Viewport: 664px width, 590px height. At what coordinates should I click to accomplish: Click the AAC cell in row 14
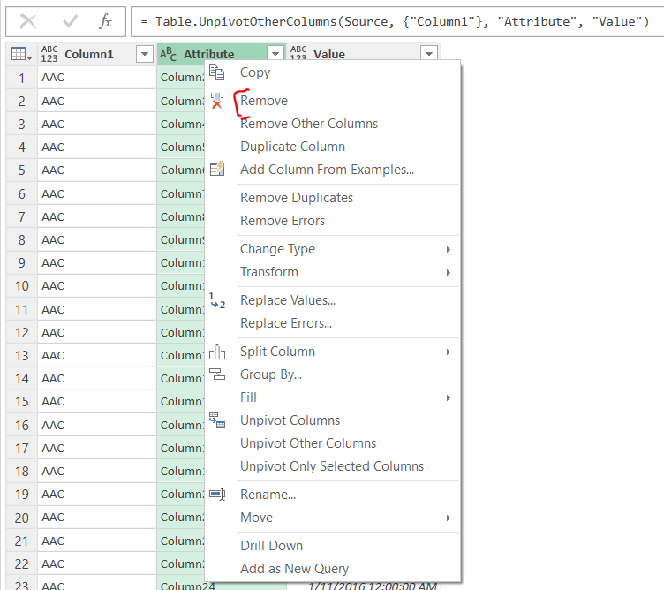(x=97, y=379)
